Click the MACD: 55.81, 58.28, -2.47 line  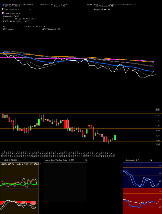click(x=16, y=21)
